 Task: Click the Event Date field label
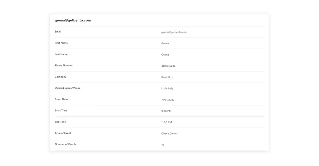point(61,99)
